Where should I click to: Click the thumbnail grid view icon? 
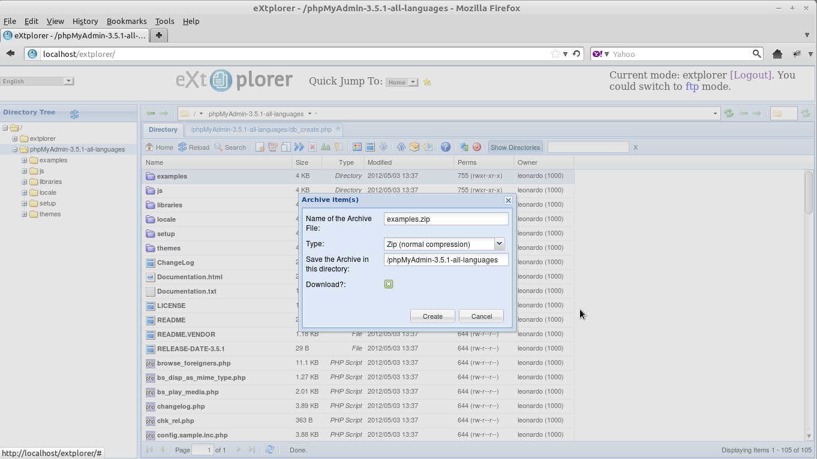pyautogui.click(x=357, y=147)
